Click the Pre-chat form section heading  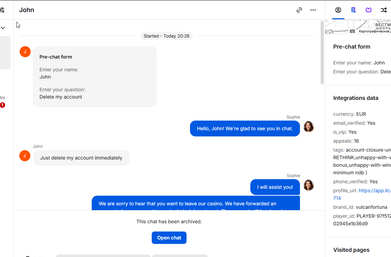pyautogui.click(x=352, y=47)
